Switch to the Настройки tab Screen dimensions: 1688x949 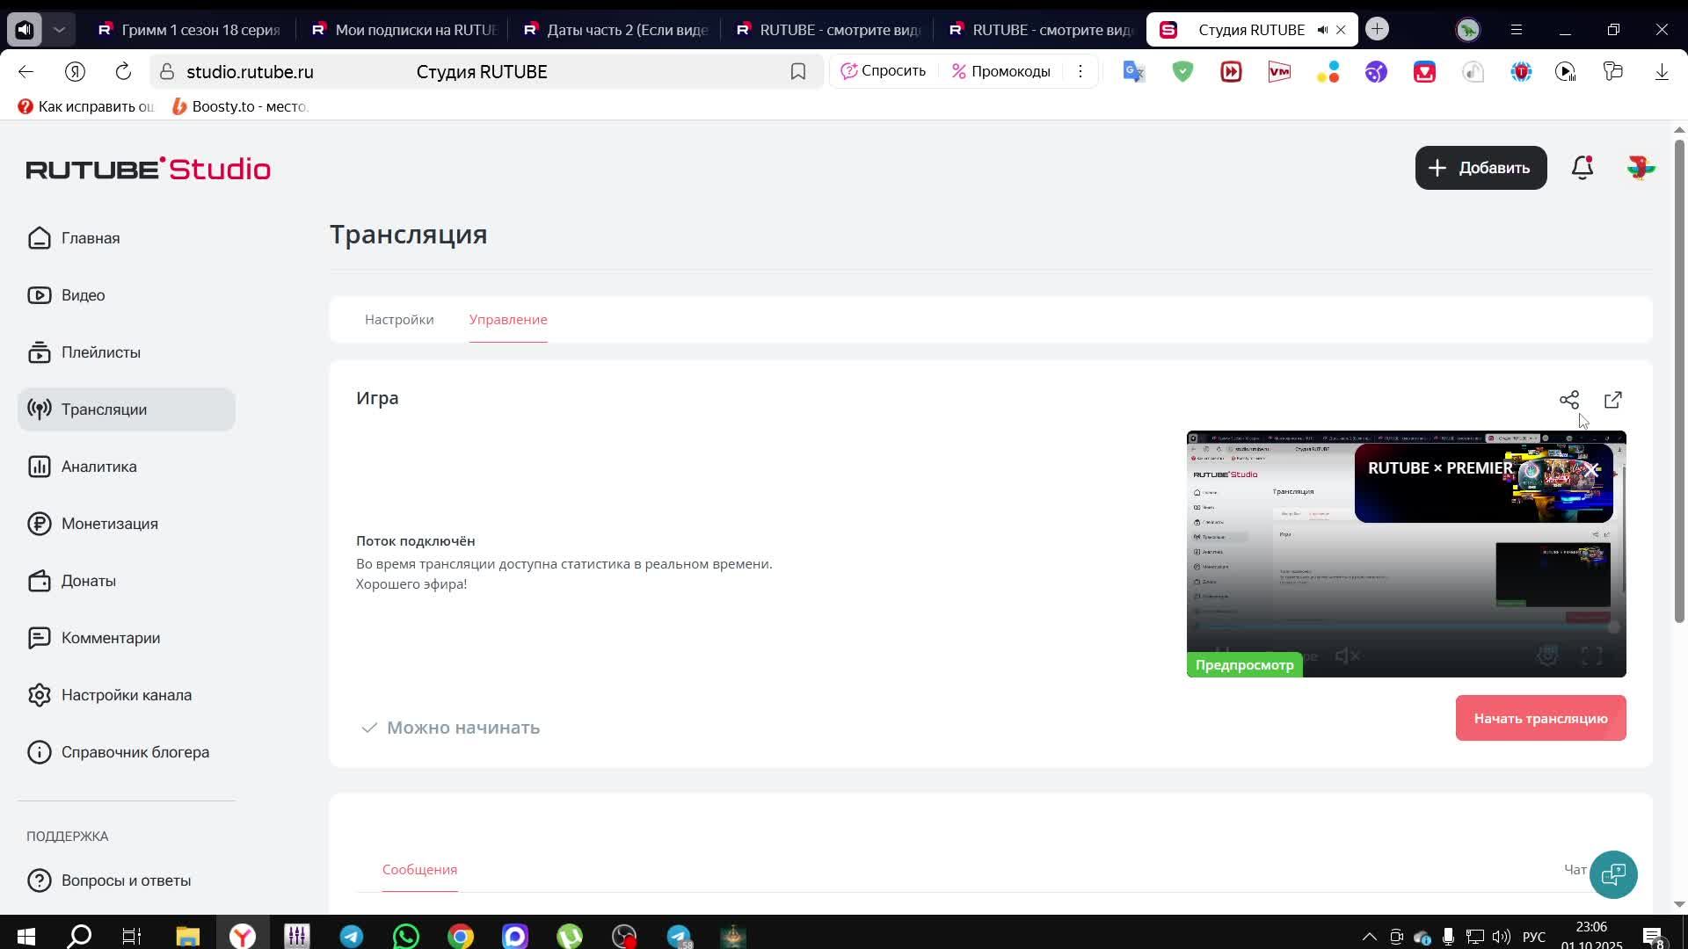coord(399,320)
